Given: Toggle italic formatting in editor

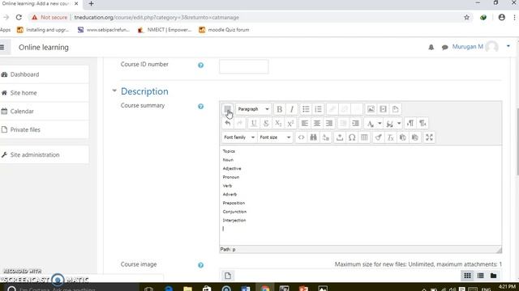Looking at the screenshot, I should (292, 109).
